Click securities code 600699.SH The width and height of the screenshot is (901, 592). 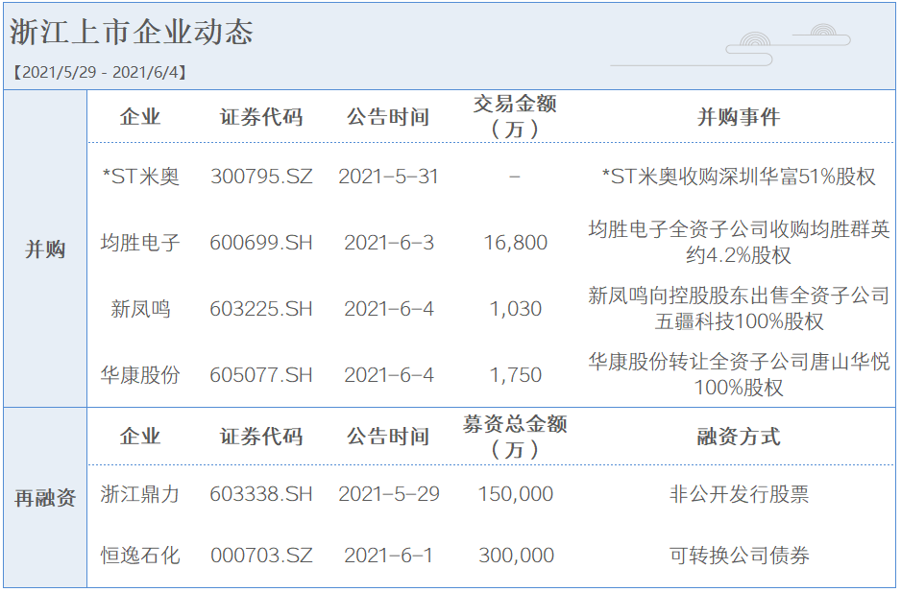(261, 243)
